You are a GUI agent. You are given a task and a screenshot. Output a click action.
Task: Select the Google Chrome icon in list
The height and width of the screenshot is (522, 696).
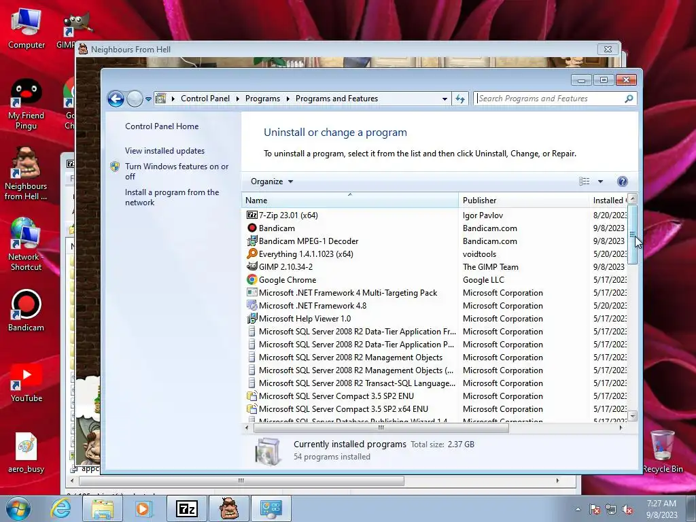251,279
